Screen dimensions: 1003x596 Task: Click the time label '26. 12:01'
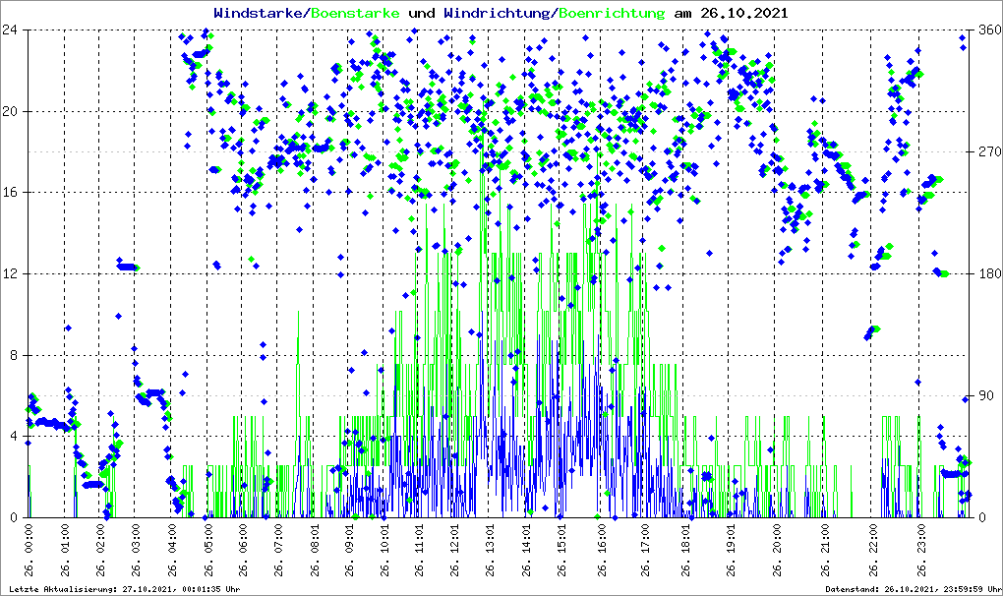coord(454,550)
